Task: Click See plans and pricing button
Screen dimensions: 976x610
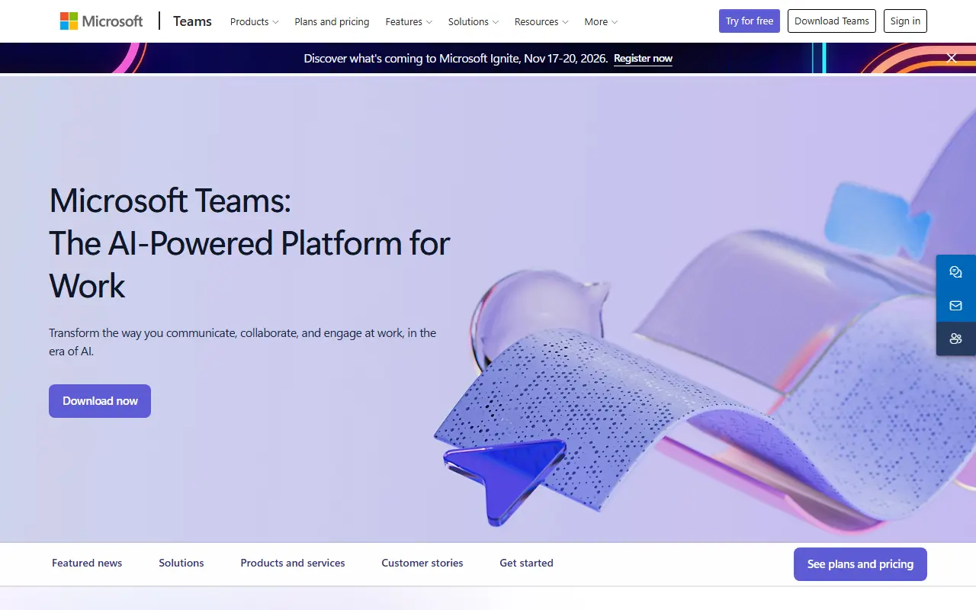Action: point(860,564)
